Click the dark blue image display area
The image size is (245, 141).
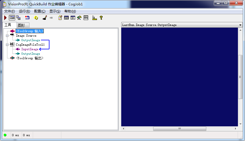click(179, 77)
